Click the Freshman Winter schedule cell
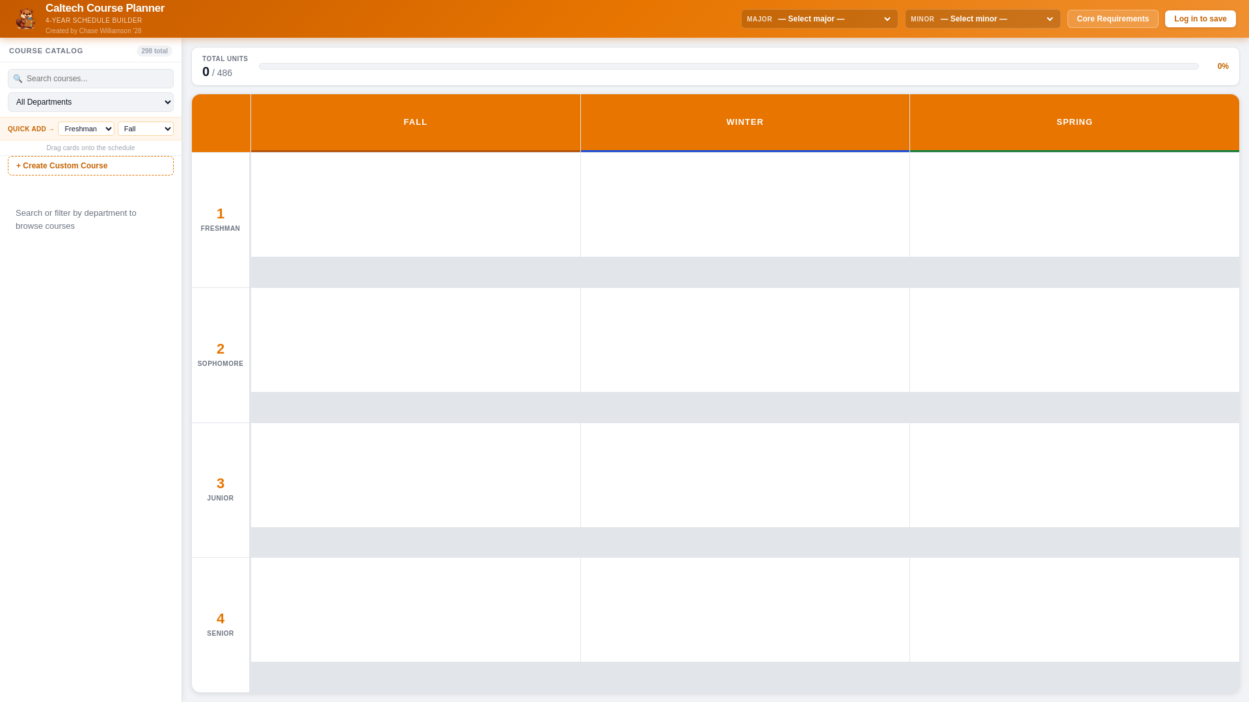 pyautogui.click(x=745, y=205)
